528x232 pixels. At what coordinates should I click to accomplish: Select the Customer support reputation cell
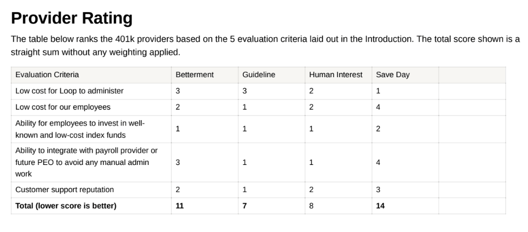click(64, 190)
